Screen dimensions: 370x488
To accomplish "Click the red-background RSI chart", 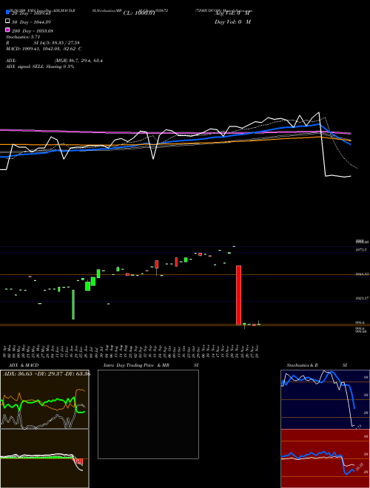I will tap(325, 458).
